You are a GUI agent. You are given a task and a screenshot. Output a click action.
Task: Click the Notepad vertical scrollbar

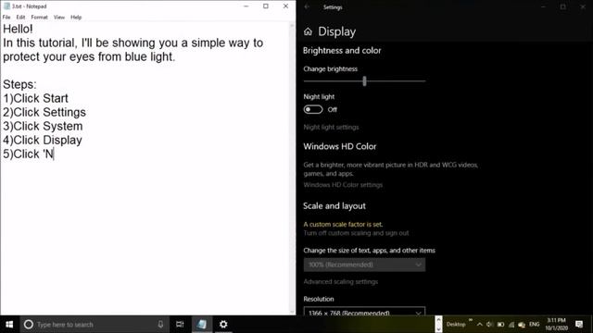click(292, 168)
